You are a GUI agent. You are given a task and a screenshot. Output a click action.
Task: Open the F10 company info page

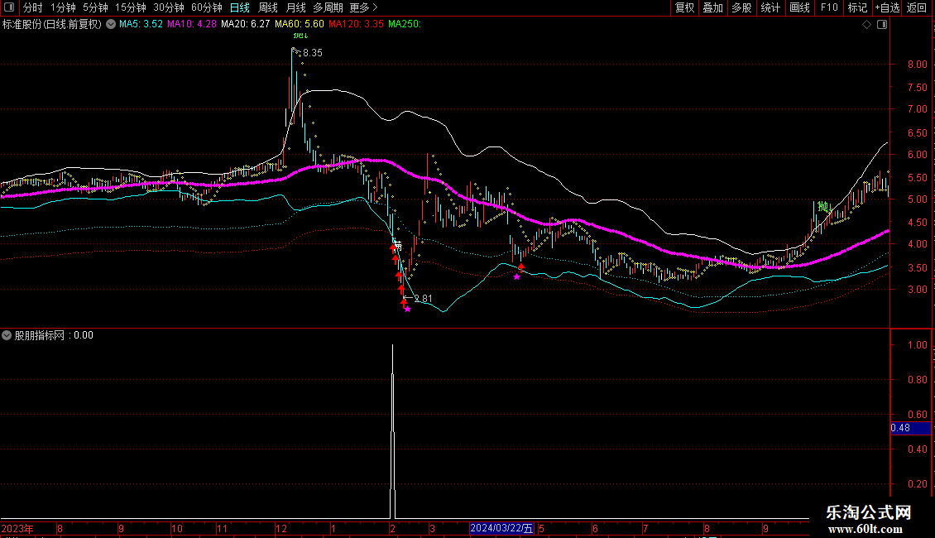coord(828,7)
